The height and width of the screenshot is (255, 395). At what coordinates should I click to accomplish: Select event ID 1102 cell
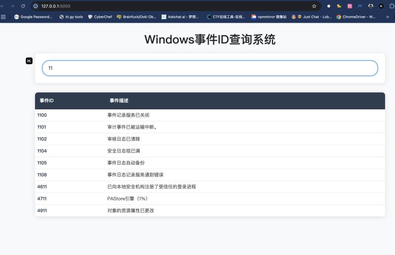click(42, 139)
